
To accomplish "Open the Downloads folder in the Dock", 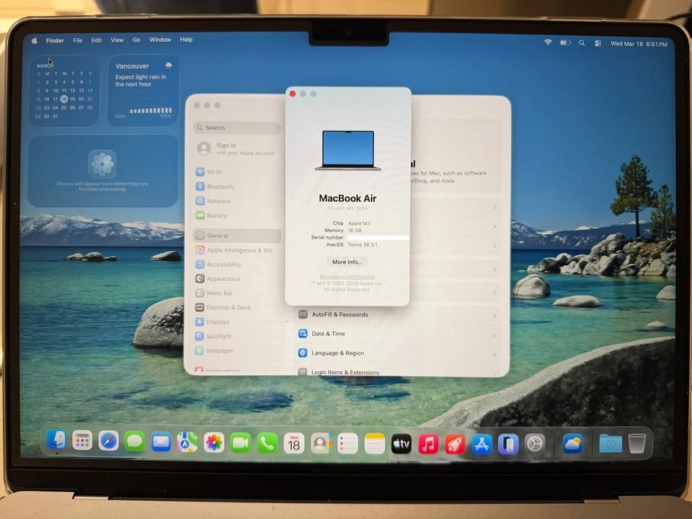I will 611,443.
